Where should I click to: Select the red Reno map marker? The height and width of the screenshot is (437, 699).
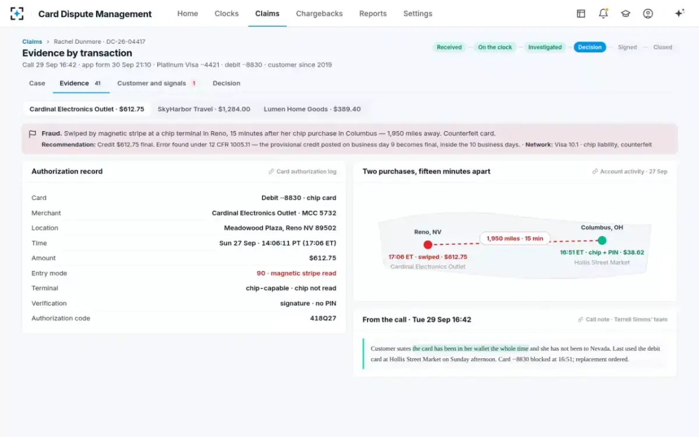pos(428,245)
